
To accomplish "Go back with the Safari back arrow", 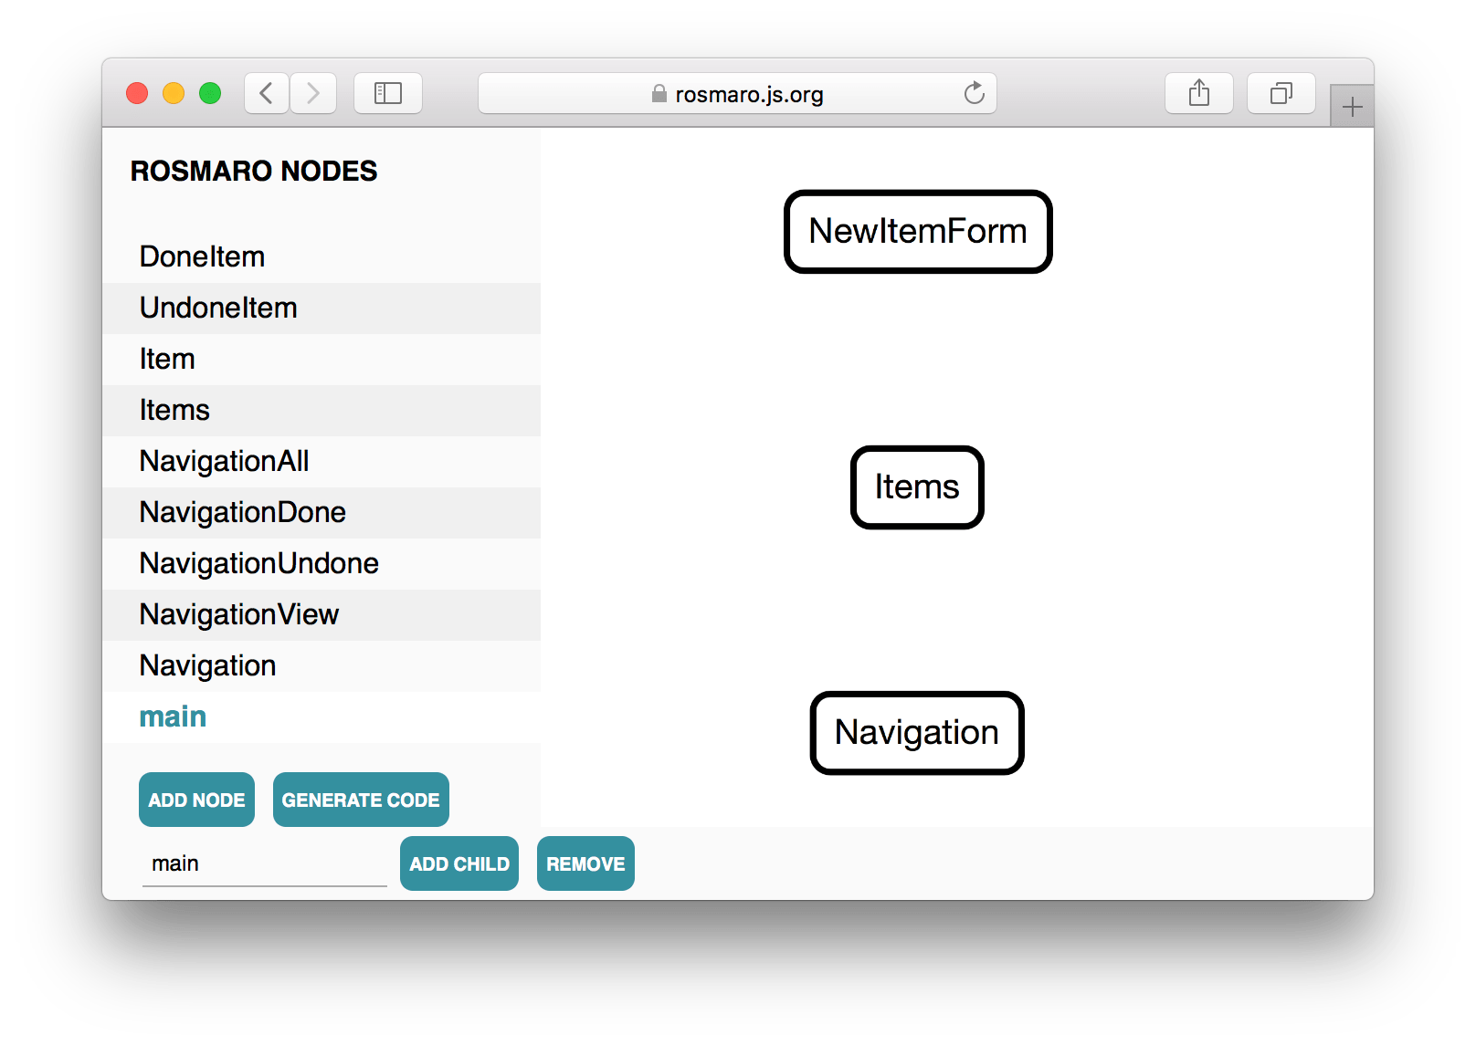I will (267, 93).
